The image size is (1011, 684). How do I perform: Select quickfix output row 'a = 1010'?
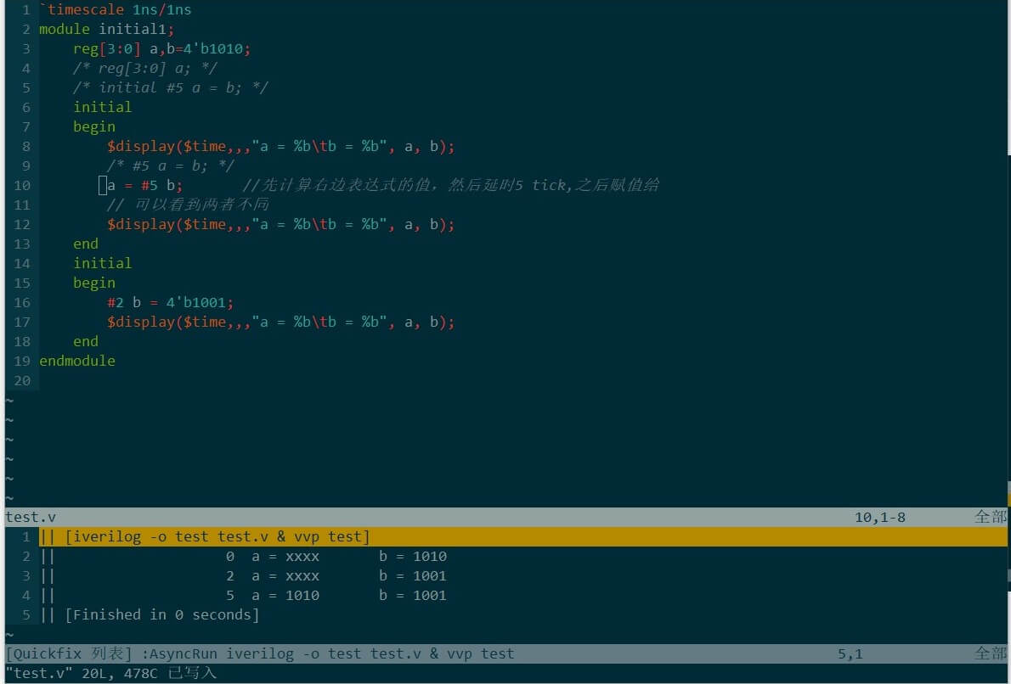pos(506,595)
